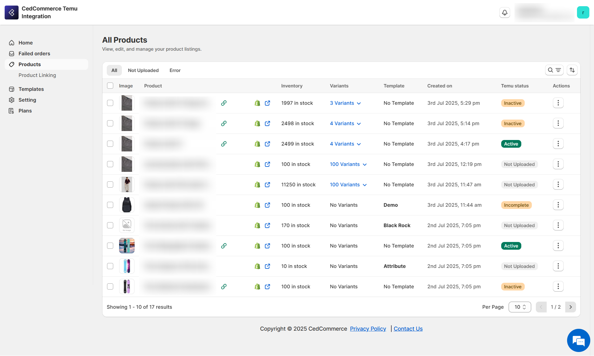Open Failed orders in the sidebar
The width and height of the screenshot is (594, 356).
pos(46,53)
